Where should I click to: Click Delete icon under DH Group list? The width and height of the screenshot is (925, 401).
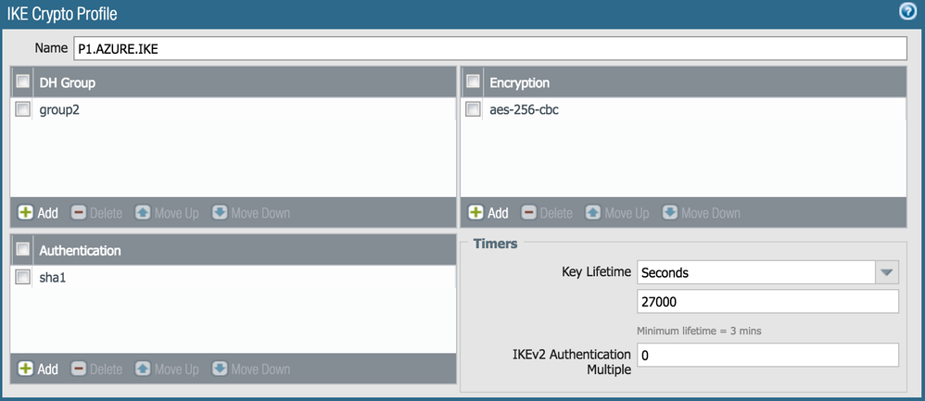point(79,213)
